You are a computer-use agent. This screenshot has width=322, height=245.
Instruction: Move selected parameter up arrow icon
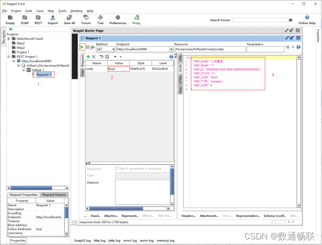tap(120, 57)
